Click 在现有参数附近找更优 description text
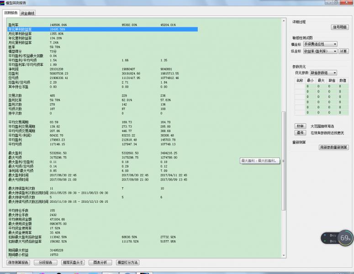Screen dimensions: 354x274 coord(327,133)
